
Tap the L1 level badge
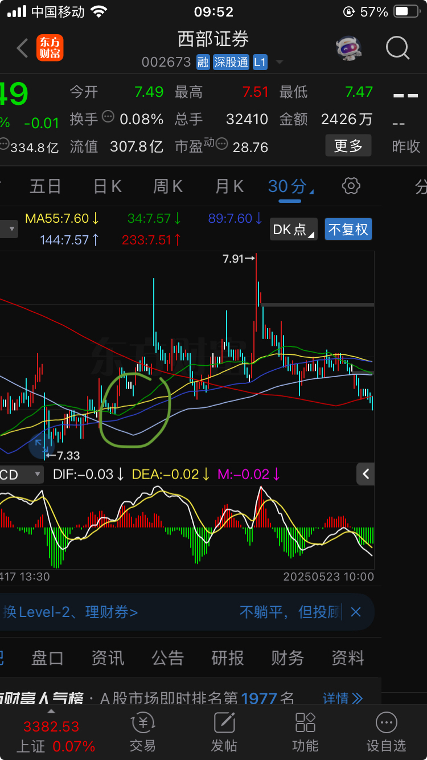(x=260, y=62)
